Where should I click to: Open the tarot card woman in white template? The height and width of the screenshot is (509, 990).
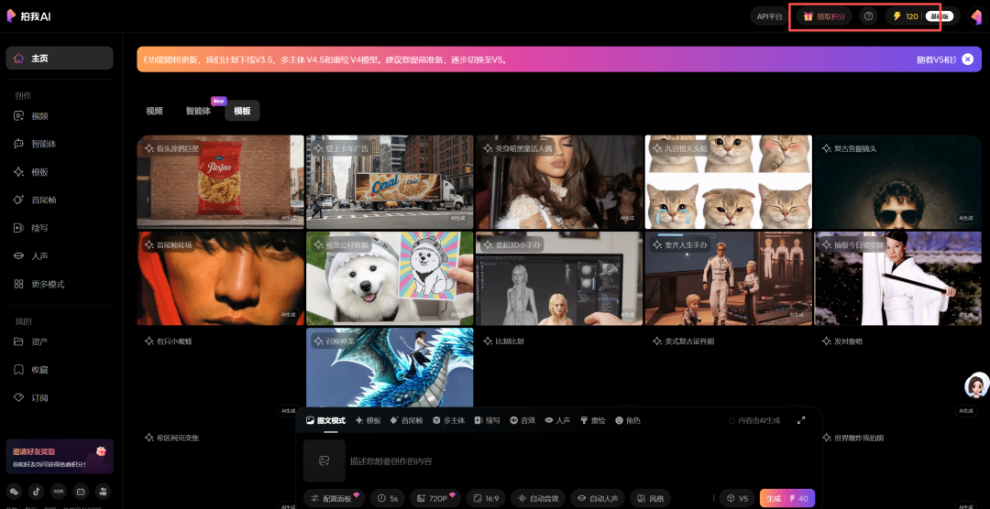pyautogui.click(x=897, y=278)
